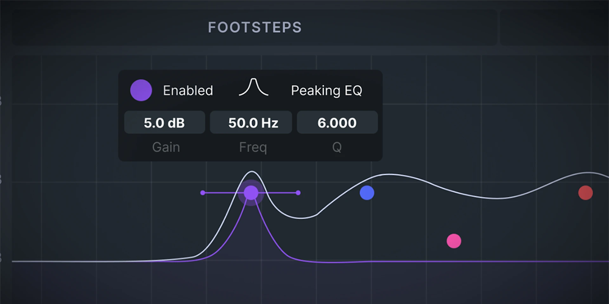
Task: Toggle the purple Enabled circle
Action: pyautogui.click(x=141, y=91)
